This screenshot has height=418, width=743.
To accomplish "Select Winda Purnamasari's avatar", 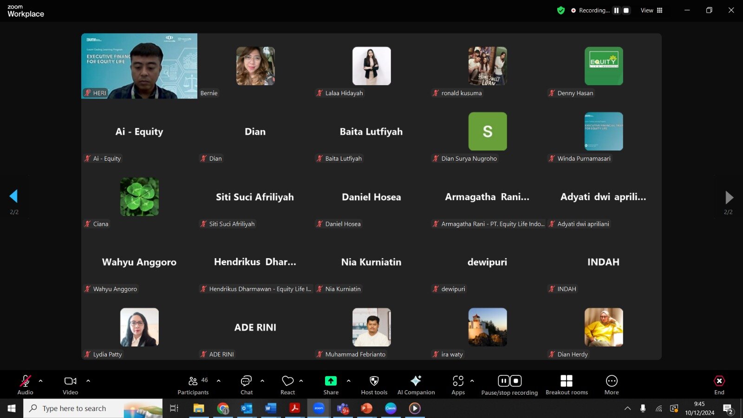I will (x=604, y=131).
